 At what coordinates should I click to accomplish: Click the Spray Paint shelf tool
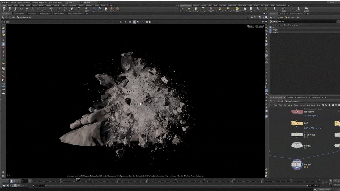coord(72,9)
